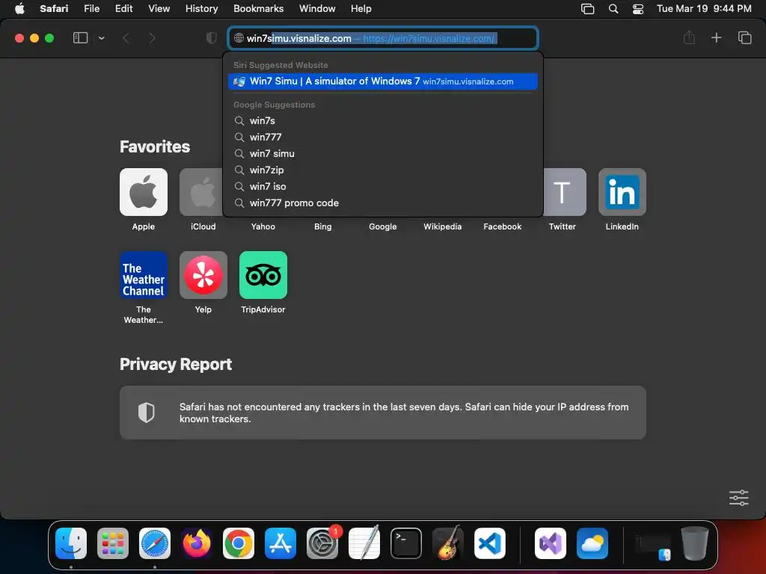
Task: Launch Finder from the Dock
Action: click(x=71, y=543)
